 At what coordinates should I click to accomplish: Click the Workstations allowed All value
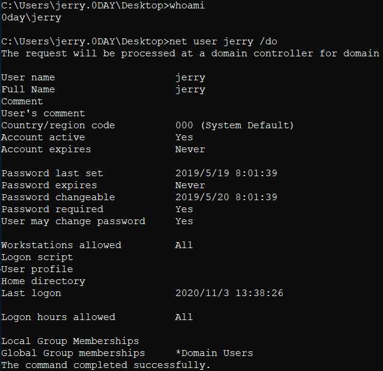click(x=184, y=245)
